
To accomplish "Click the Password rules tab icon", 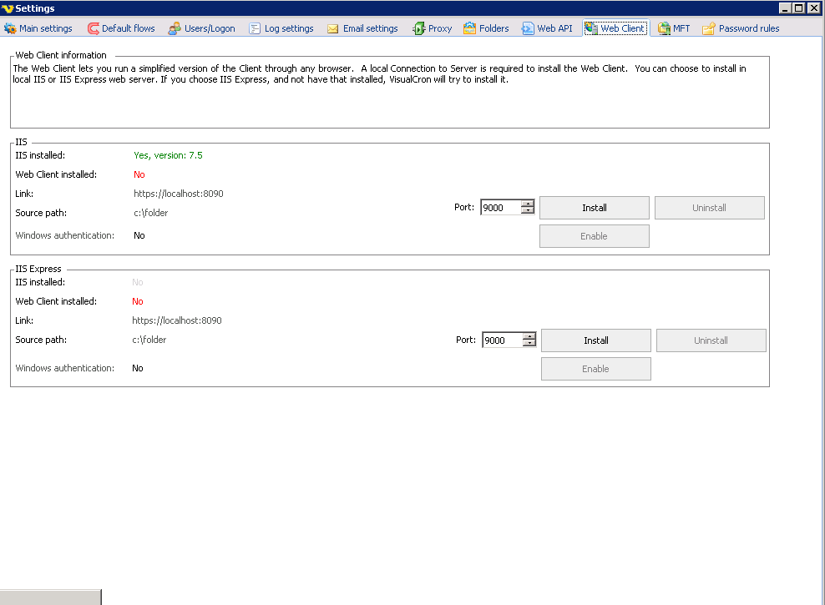I will [x=709, y=28].
